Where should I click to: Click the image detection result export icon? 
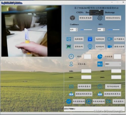click(x=71, y=94)
